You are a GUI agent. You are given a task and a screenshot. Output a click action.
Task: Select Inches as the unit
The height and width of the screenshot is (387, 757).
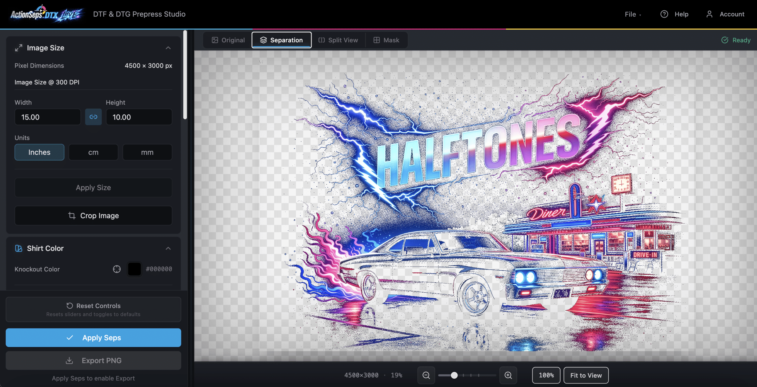(x=39, y=152)
